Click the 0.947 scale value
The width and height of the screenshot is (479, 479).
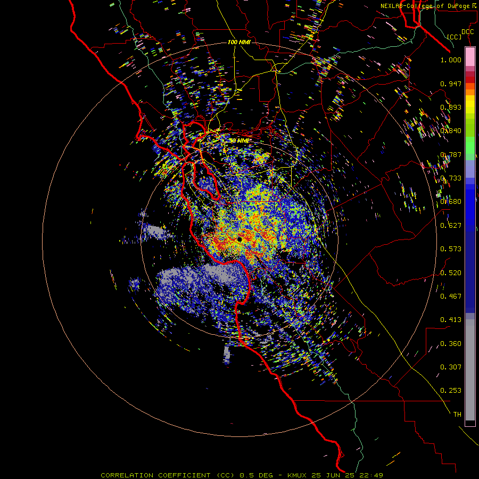tap(451, 84)
